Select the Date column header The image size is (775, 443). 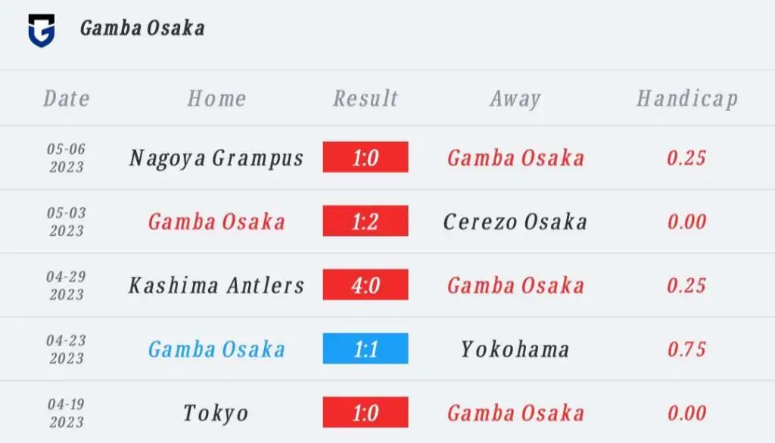click(x=67, y=98)
